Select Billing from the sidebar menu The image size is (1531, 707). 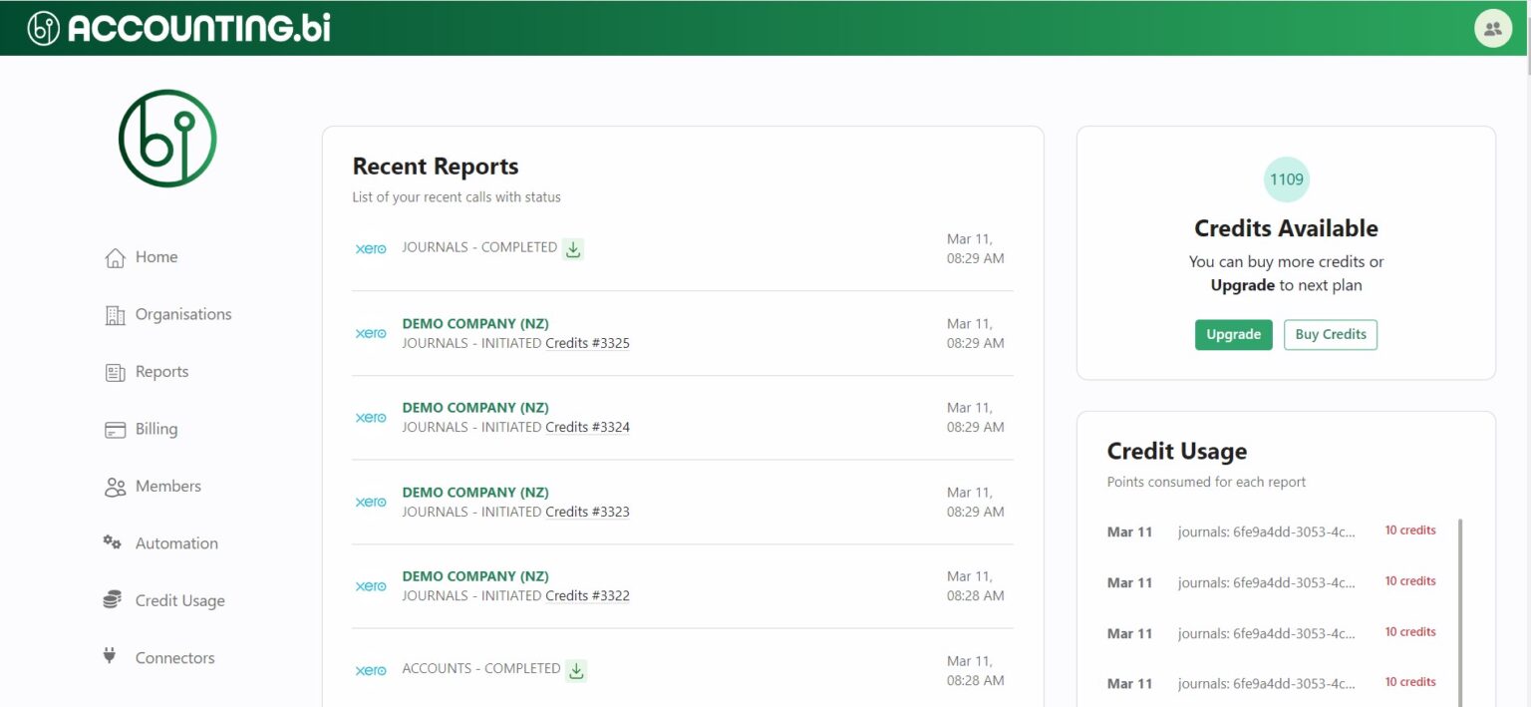(x=154, y=429)
